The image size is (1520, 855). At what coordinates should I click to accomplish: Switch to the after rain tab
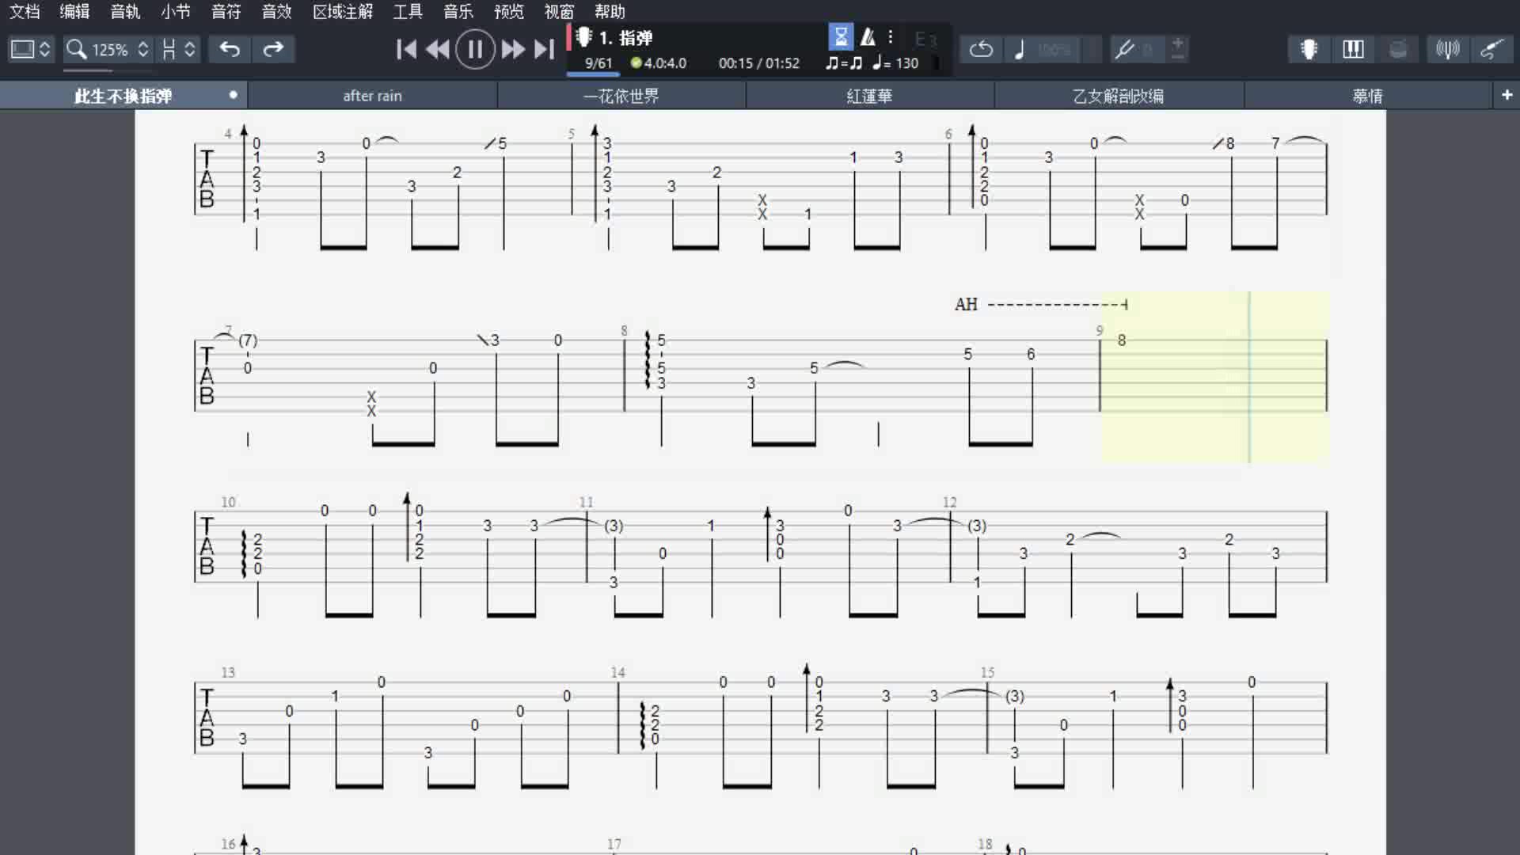tap(372, 96)
